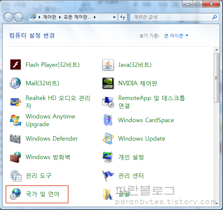Click the control panel icon in address bar
Screen dimensions: 223x210
[x=33, y=17]
